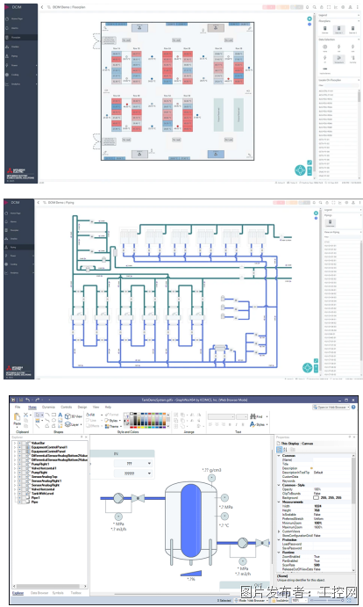The image size is (363, 607).
Task: Open user account icon in Floorplan window
Action: (x=350, y=7)
